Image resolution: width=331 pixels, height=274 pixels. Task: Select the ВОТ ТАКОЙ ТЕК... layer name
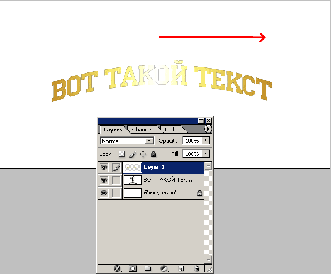[168, 180]
